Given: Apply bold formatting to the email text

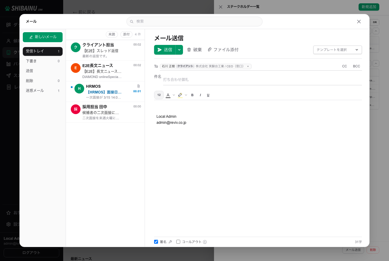Looking at the screenshot, I should tap(192, 95).
